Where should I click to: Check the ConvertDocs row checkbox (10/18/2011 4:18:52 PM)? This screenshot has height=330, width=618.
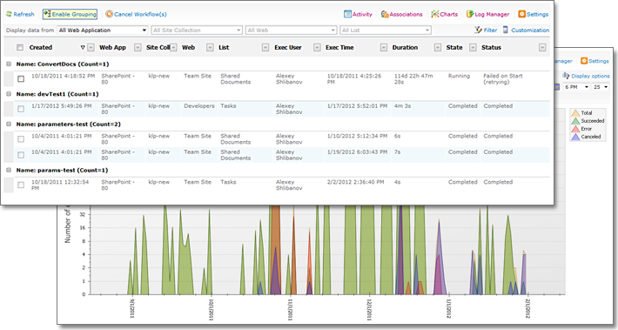(21, 79)
